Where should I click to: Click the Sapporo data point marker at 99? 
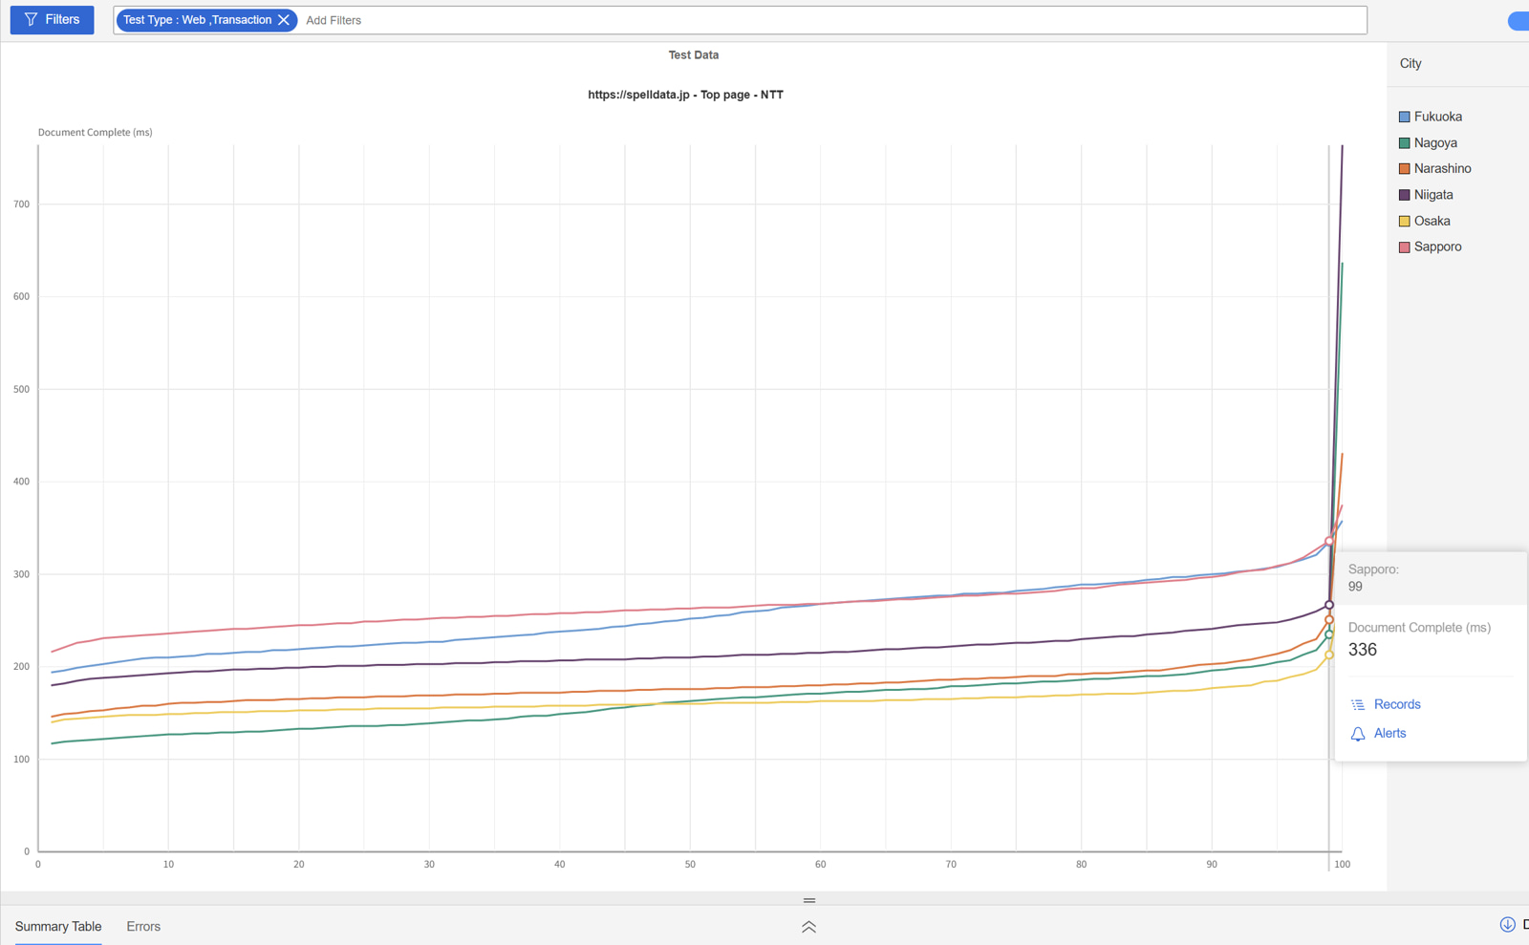1328,541
